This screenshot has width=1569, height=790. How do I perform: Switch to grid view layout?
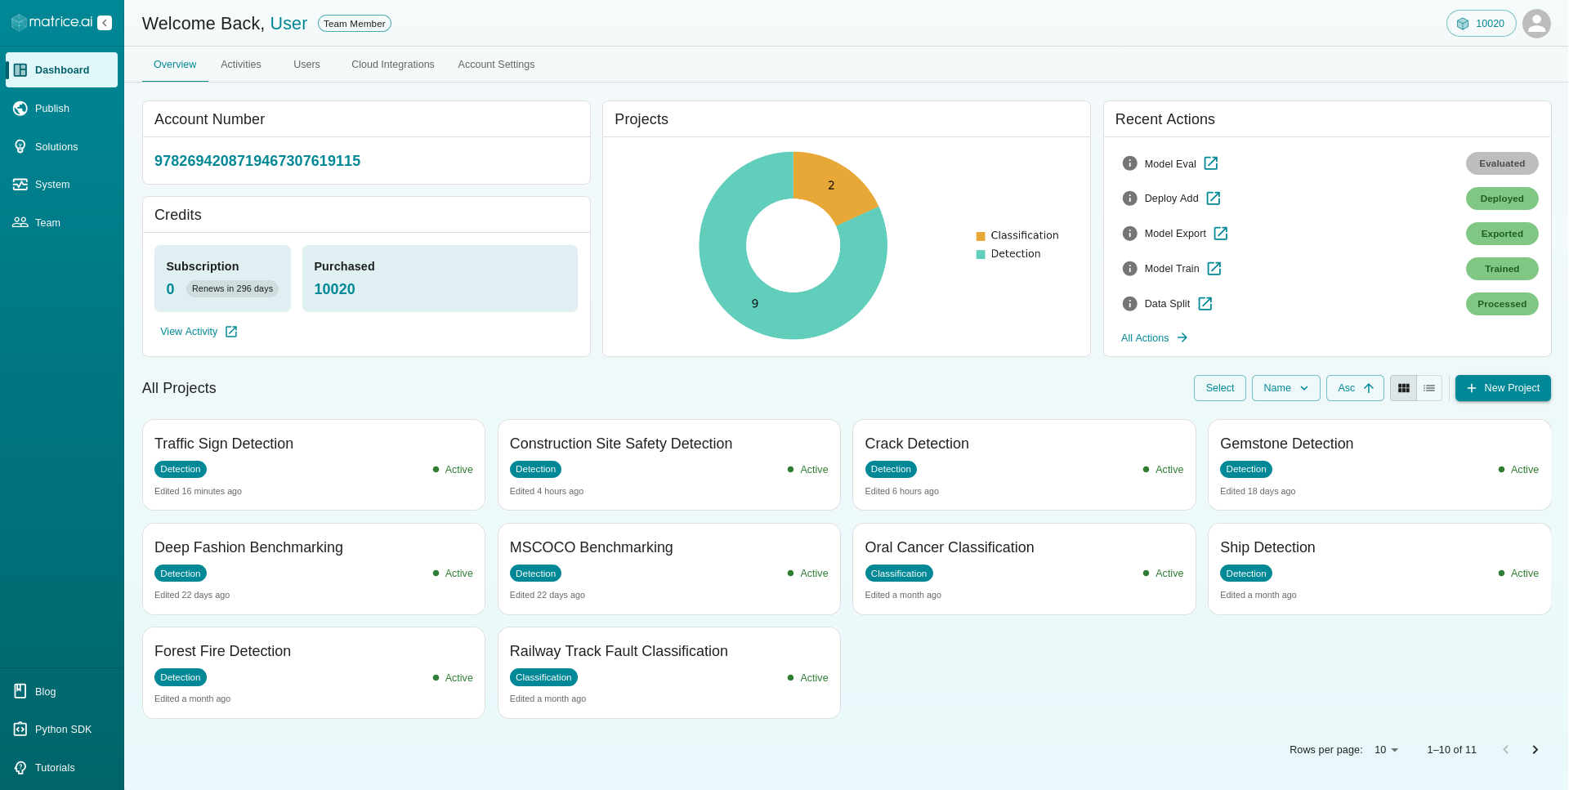1403,388
